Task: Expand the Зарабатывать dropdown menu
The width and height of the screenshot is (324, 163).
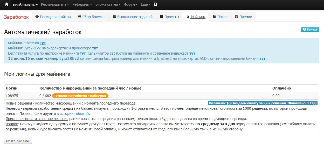Action: pos(25,5)
